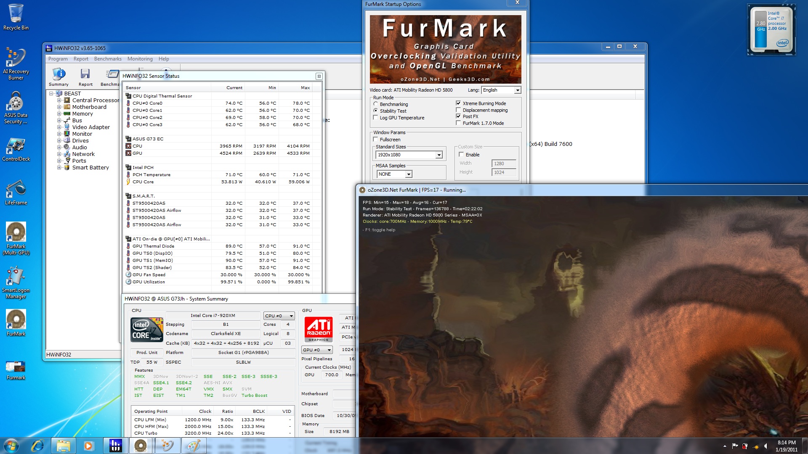Open ControlDeck desktop icon
Image resolution: width=808 pixels, height=454 pixels.
(x=16, y=149)
